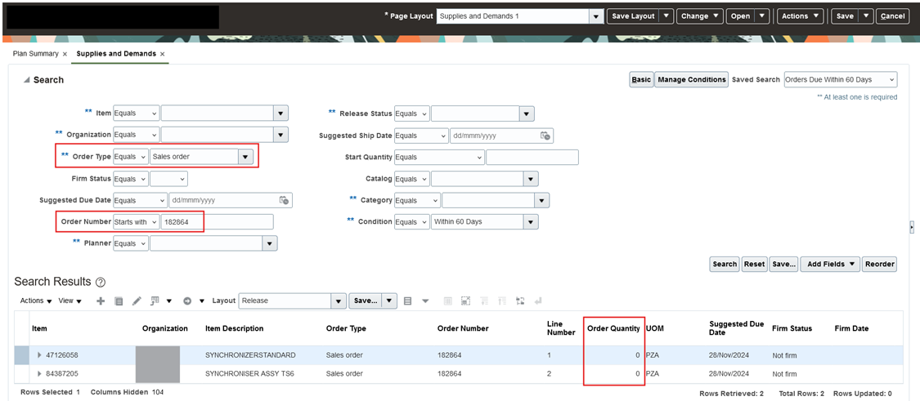Close the Supplies and Demands tab
The width and height of the screenshot is (920, 401).
tap(163, 54)
